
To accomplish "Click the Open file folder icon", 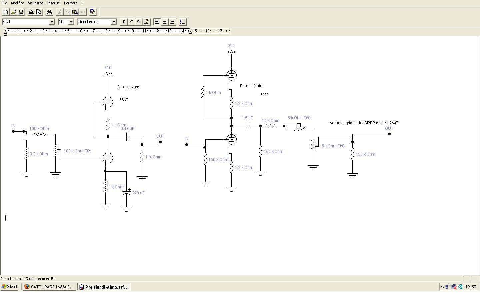I will tap(13, 12).
